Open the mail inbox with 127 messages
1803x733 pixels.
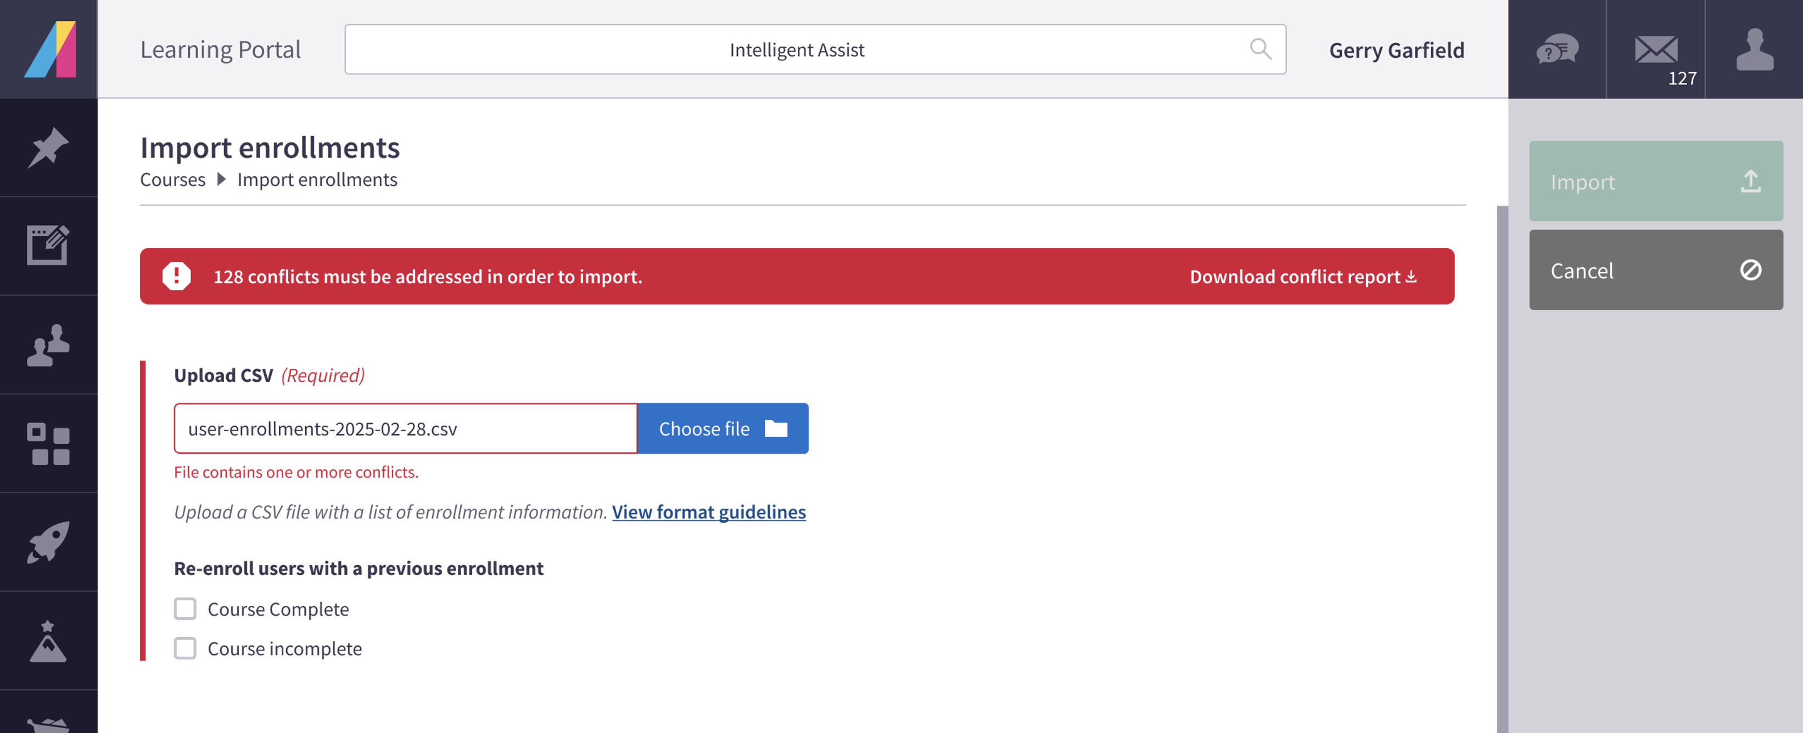(1656, 50)
